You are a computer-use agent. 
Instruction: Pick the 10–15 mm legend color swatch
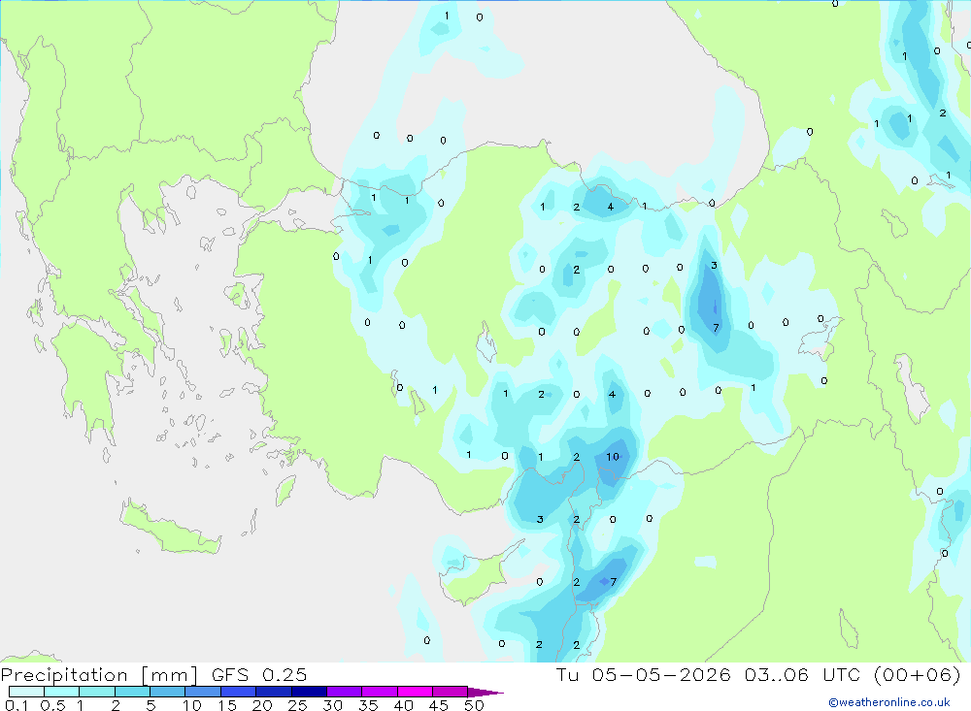pyautogui.click(x=203, y=692)
